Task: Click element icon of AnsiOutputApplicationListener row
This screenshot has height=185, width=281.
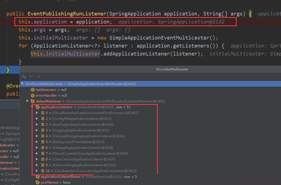Action: pyautogui.click(x=43, y=124)
